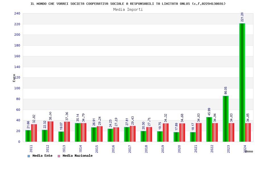Click the 100 tick on the y-axis
Screen dimensions: 256x170
(17, 88)
